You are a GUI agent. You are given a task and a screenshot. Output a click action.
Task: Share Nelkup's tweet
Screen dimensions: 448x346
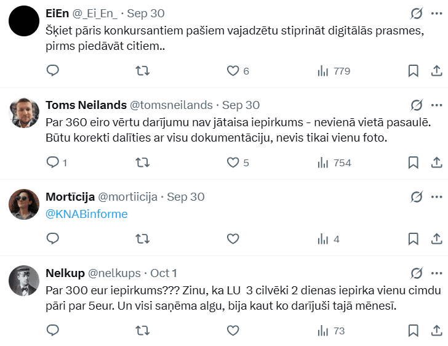436,331
